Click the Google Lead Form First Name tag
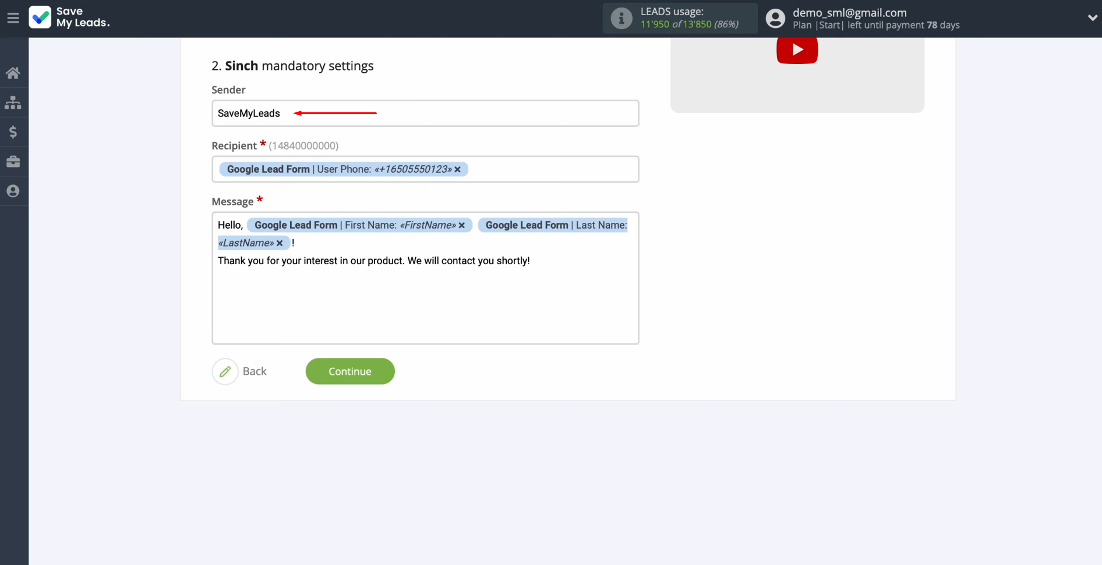Image resolution: width=1102 pixels, height=565 pixels. pyautogui.click(x=359, y=225)
